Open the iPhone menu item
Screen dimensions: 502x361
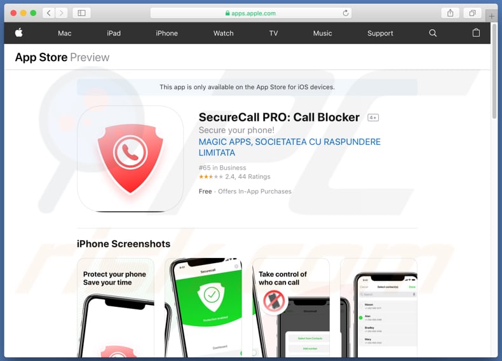point(166,33)
